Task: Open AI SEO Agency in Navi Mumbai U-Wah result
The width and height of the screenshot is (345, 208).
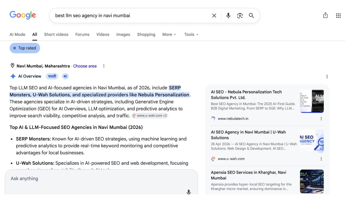Action: coord(248,135)
